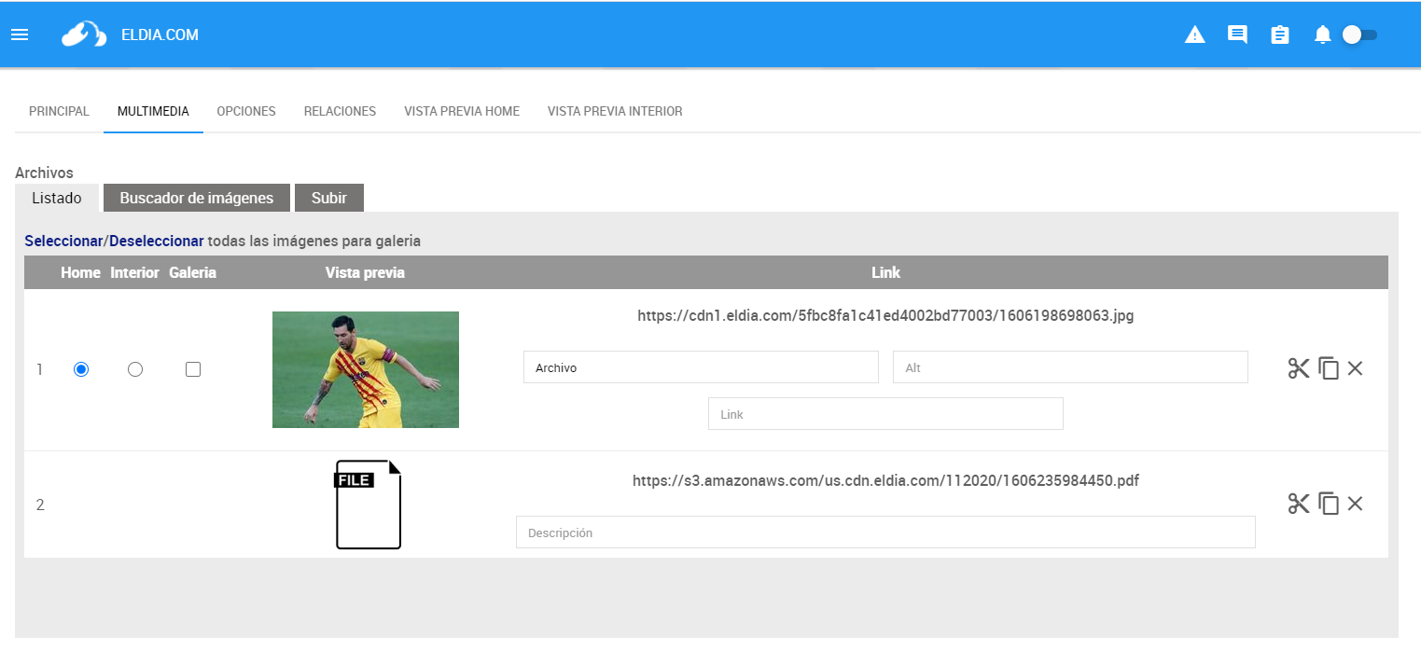Image resolution: width=1421 pixels, height=650 pixels.
Task: Copy the first image row link
Action: point(1329,368)
